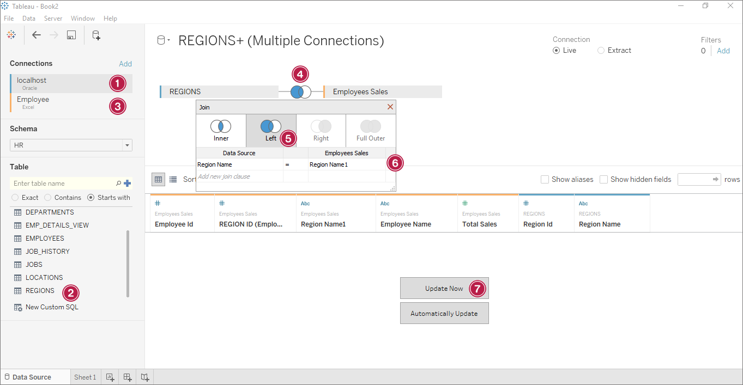Click the Tableau start page logo icon
743x385 pixels.
(x=11, y=35)
